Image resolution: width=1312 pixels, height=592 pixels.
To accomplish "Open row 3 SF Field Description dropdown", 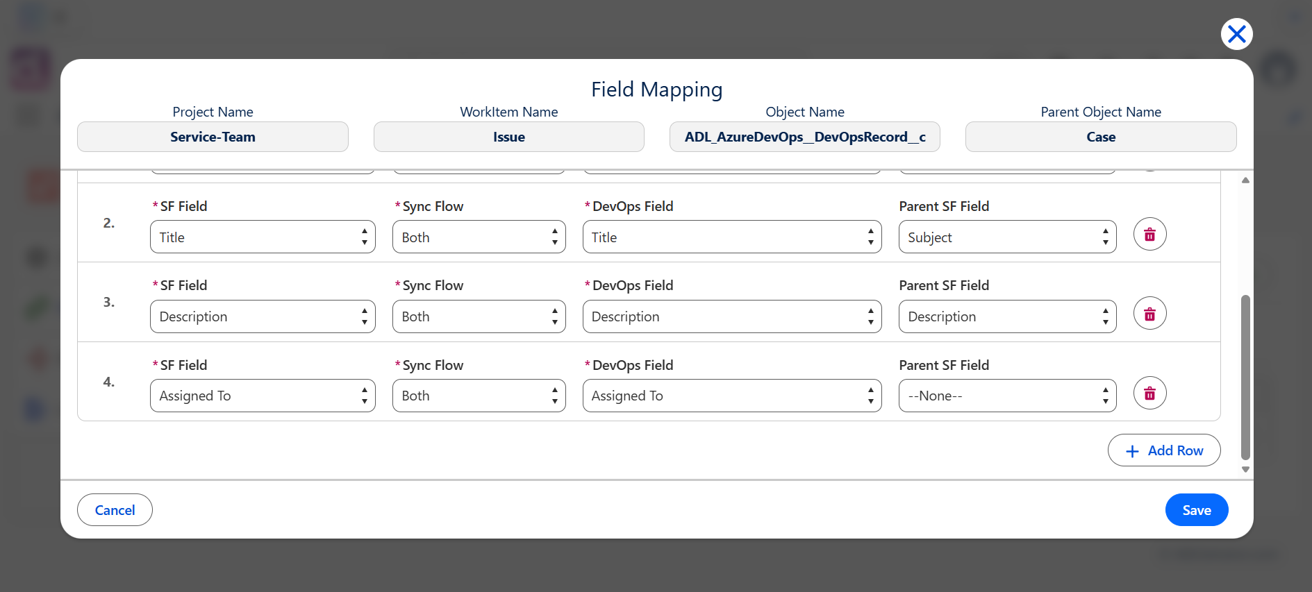I will click(263, 316).
